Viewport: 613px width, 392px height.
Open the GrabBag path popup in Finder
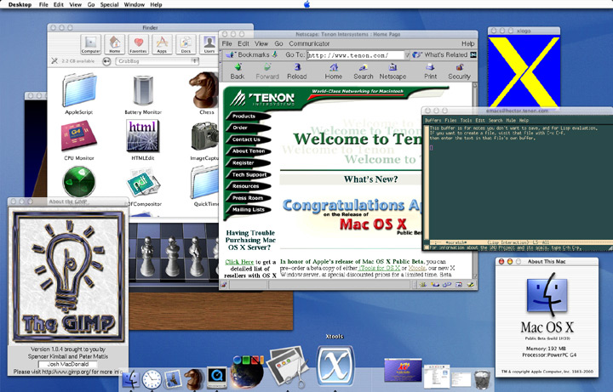[x=158, y=61]
